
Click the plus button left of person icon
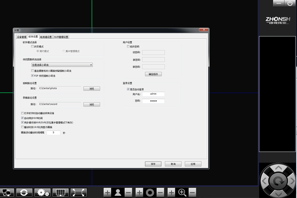[x=107, y=192]
